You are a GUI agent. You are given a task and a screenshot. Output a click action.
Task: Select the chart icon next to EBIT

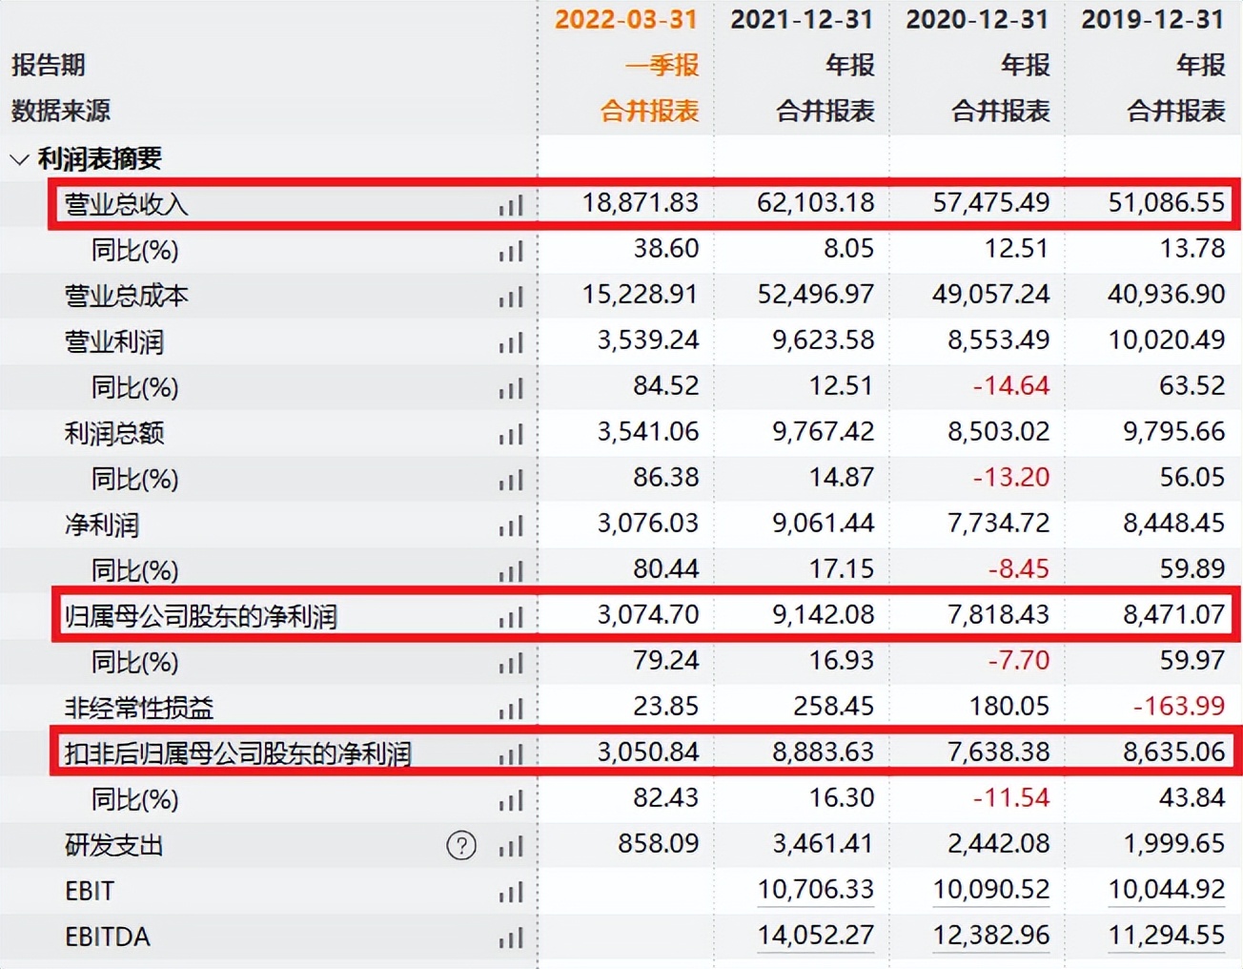(512, 893)
